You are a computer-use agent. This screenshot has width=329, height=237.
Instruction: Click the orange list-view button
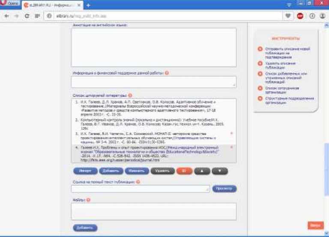185,171
